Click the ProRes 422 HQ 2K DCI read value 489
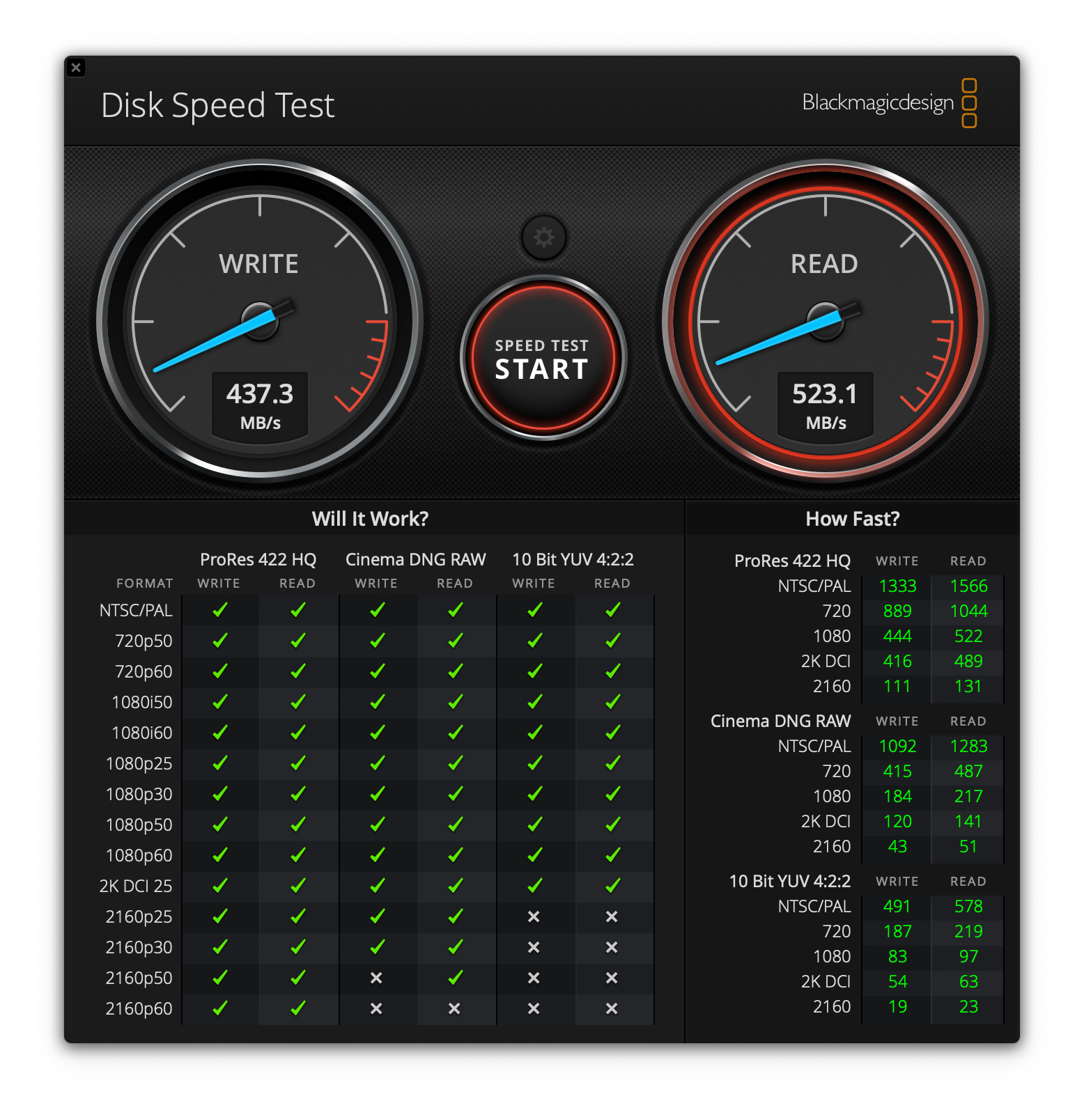The width and height of the screenshot is (1084, 1117). pyautogui.click(x=968, y=662)
